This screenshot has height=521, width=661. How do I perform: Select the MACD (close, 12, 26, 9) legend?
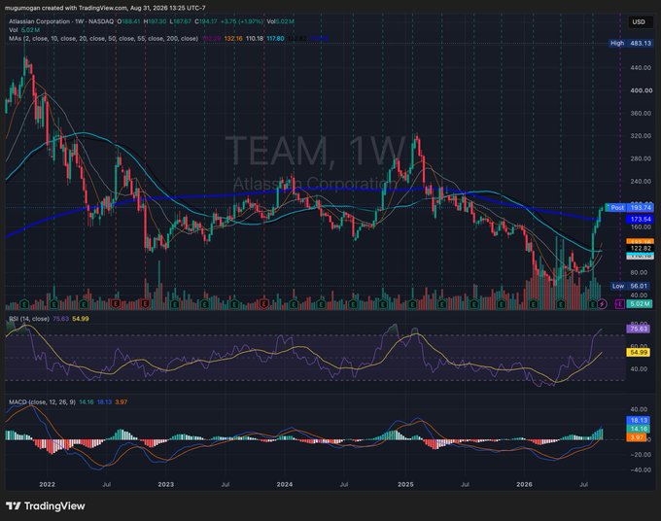(42, 402)
